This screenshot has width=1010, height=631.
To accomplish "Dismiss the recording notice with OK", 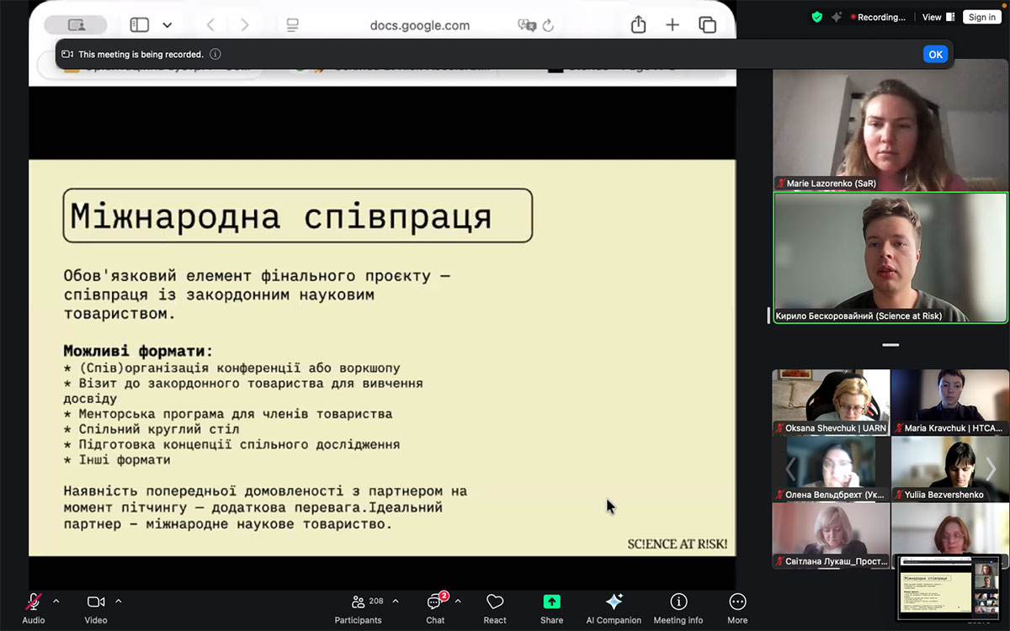I will coord(935,54).
